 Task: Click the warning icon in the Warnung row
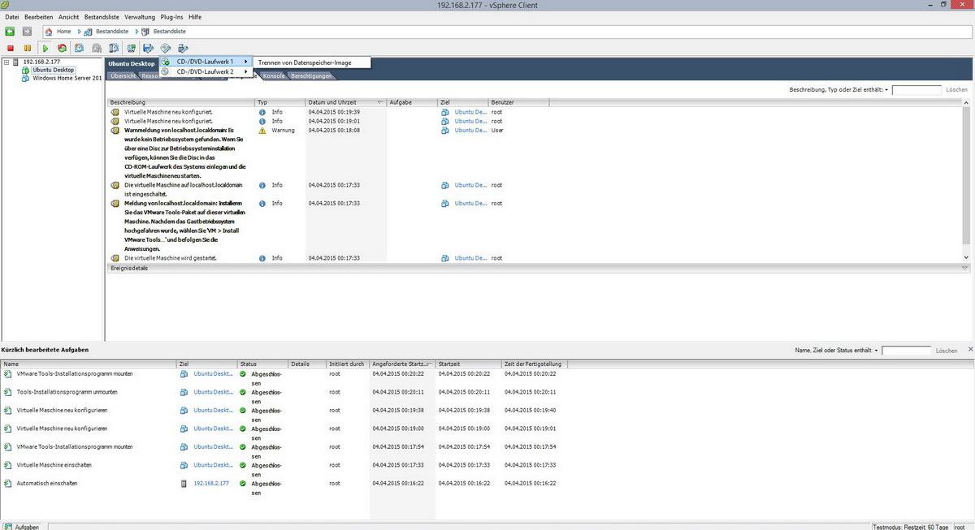pos(262,130)
